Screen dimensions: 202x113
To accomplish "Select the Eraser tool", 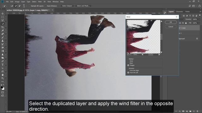I will point(3,47).
